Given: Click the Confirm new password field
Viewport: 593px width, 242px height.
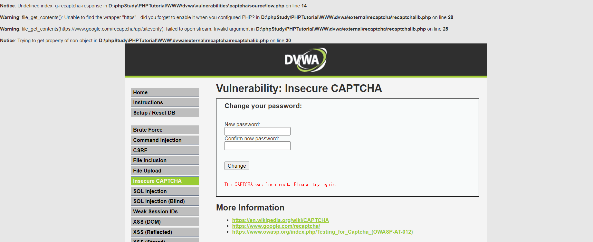Looking at the screenshot, I should [257, 146].
